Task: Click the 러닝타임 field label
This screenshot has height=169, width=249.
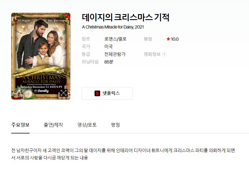Action: click(90, 62)
